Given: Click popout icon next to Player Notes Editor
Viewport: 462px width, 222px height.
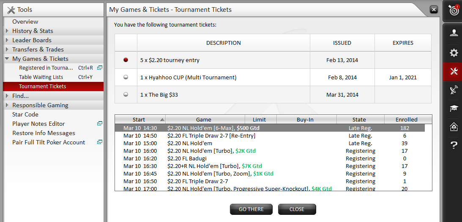Looking at the screenshot, I should click(100, 124).
